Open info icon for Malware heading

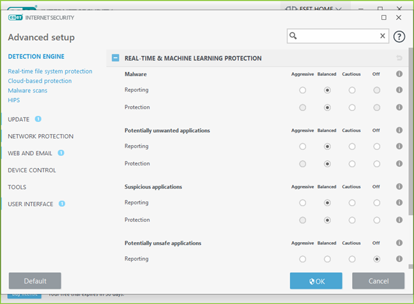399,74
